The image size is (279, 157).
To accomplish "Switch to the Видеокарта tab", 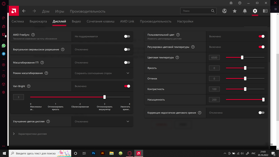I will point(38,21).
